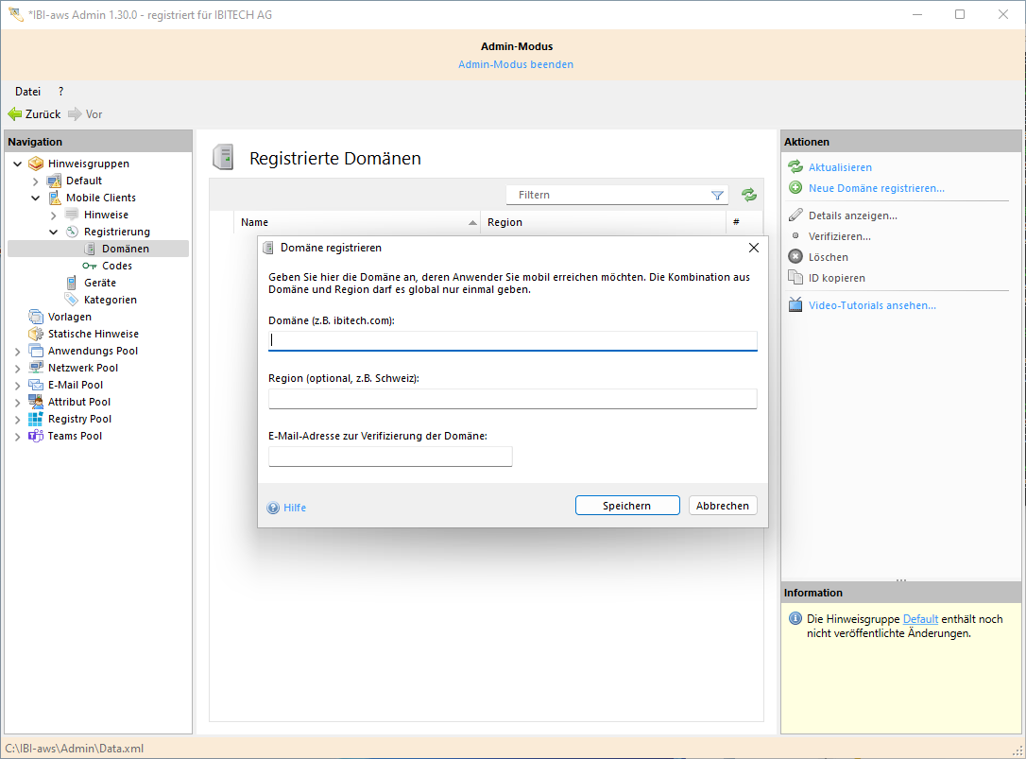This screenshot has width=1026, height=759.
Task: Open the Datei menu
Action: 26,91
